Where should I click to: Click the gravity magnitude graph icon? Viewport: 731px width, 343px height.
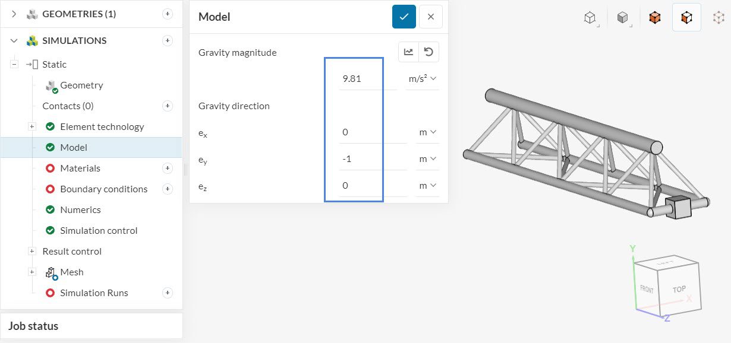408,52
